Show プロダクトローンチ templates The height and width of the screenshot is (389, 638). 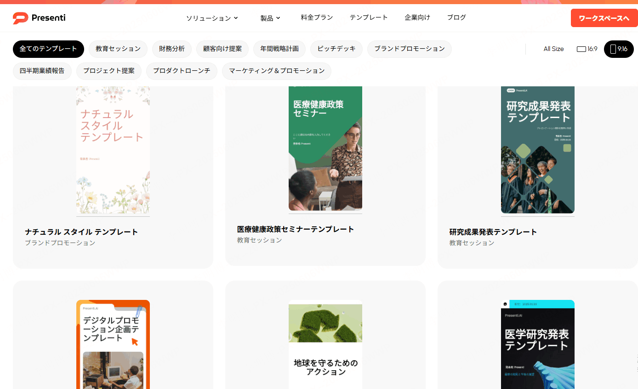(182, 71)
